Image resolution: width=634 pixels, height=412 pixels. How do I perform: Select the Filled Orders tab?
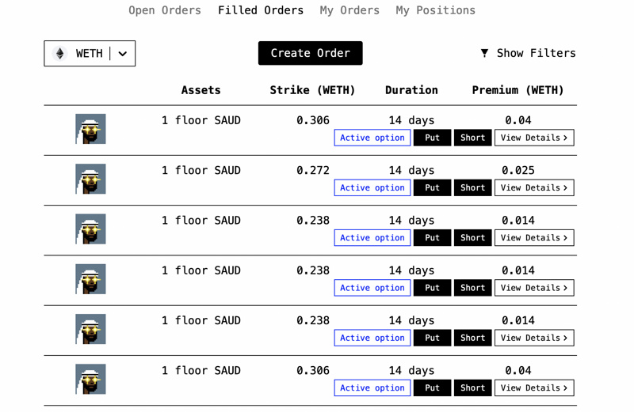point(261,10)
